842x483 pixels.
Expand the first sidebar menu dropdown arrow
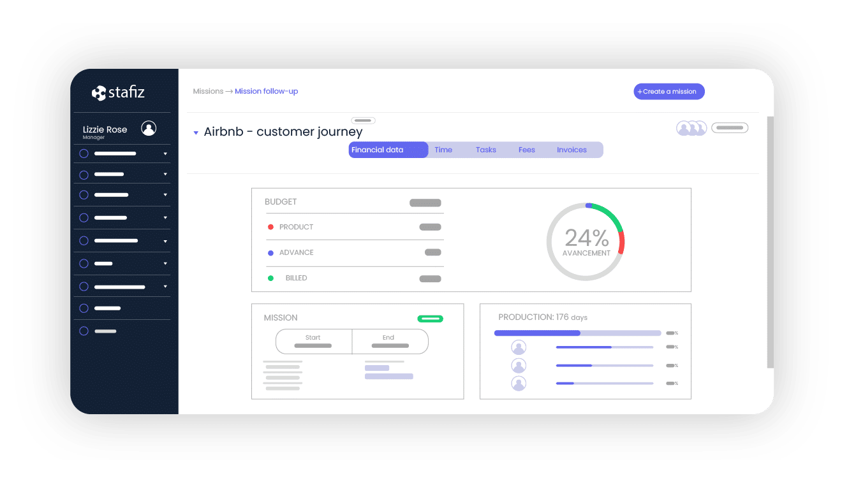(x=165, y=154)
